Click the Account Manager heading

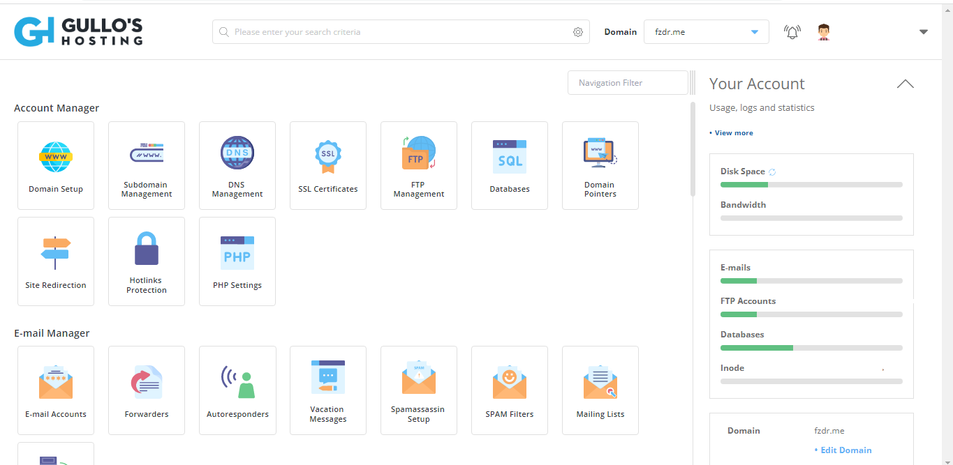point(57,108)
